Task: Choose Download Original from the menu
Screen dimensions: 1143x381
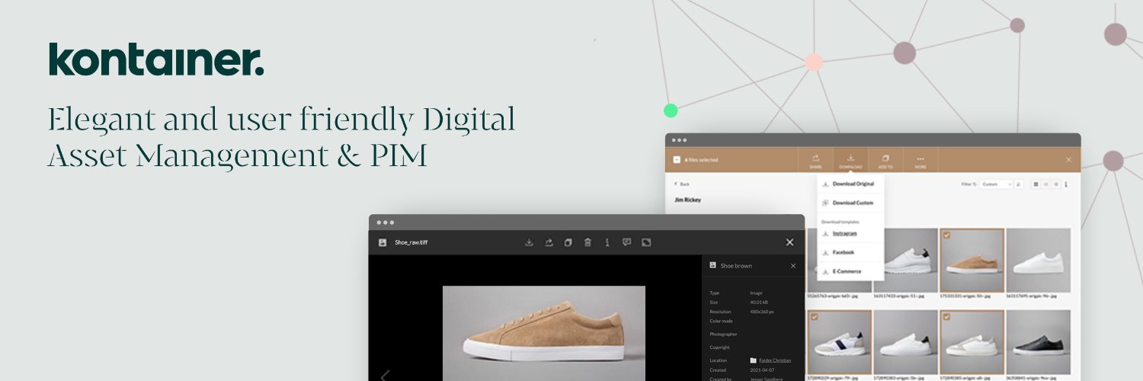Action: (x=850, y=184)
